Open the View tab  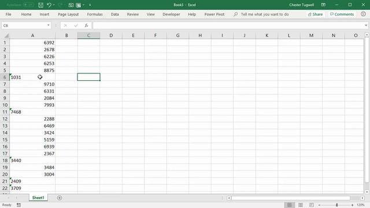point(150,14)
